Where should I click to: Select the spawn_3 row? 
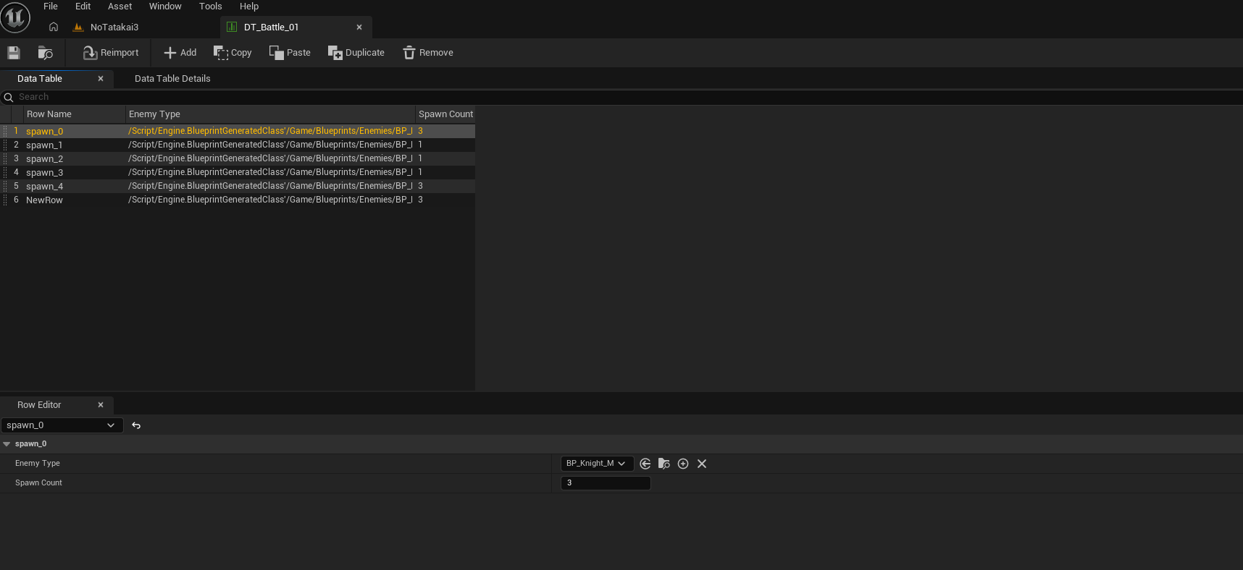coord(238,172)
